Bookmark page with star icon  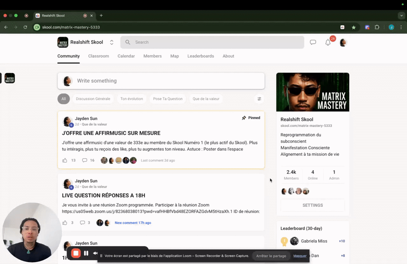pos(353,27)
